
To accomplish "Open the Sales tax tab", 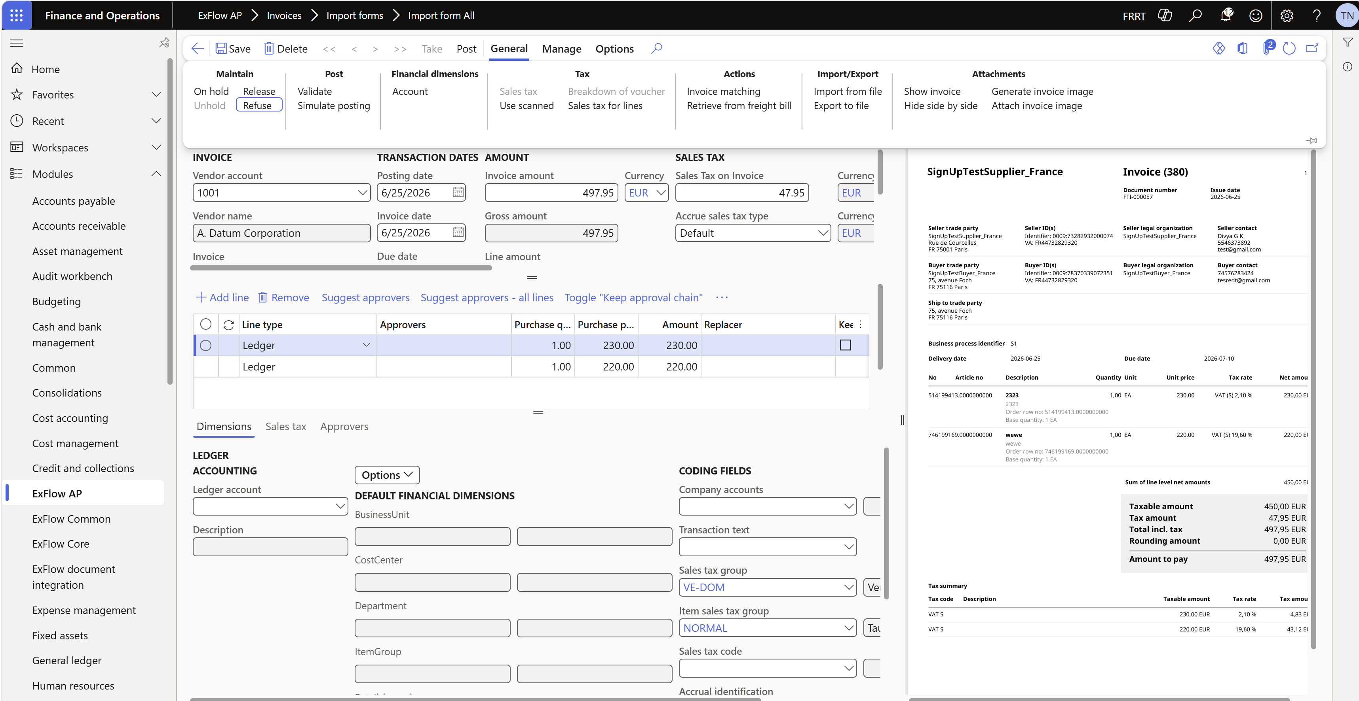I will click(x=285, y=426).
